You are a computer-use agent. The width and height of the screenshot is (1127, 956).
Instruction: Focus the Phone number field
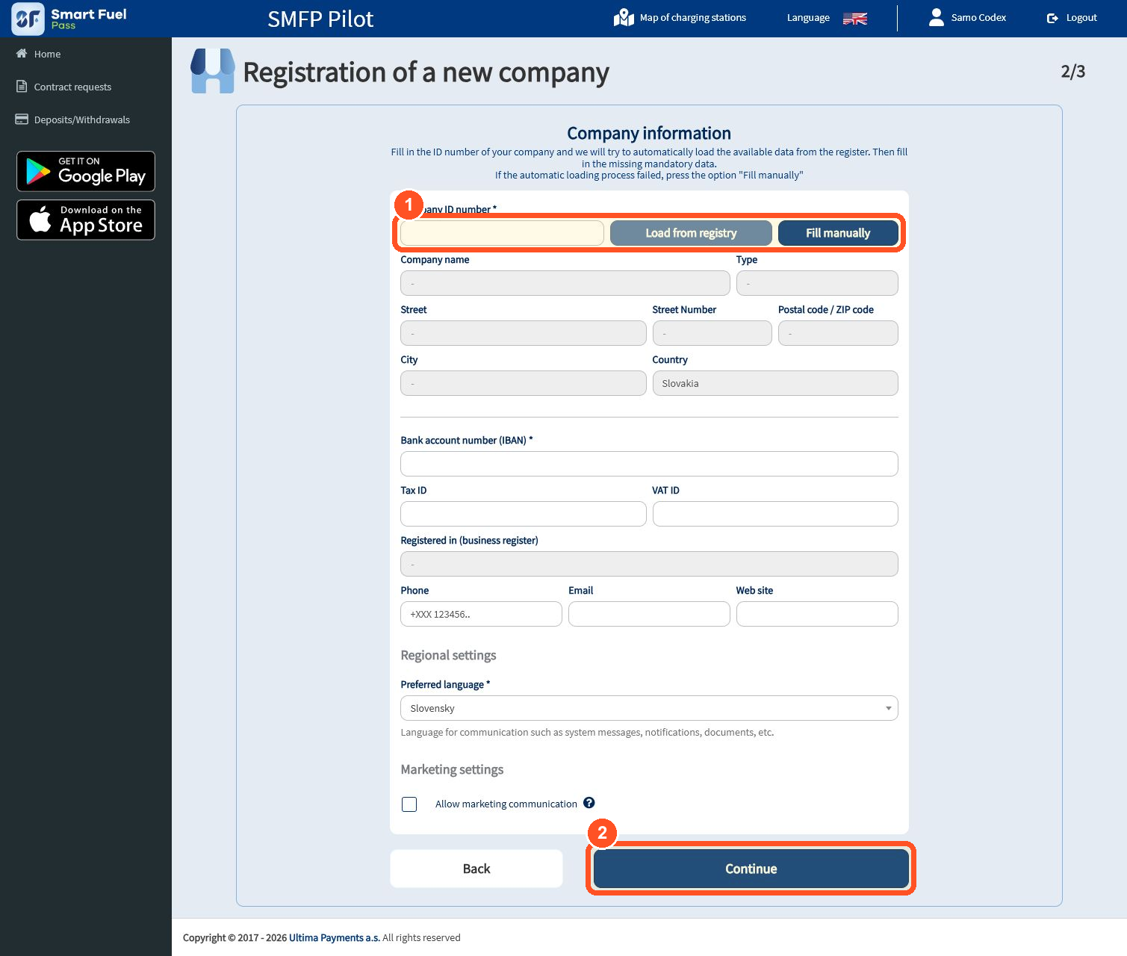pos(481,614)
